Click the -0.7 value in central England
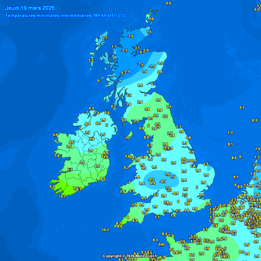Screen dimensions: 261x261 [163, 181]
